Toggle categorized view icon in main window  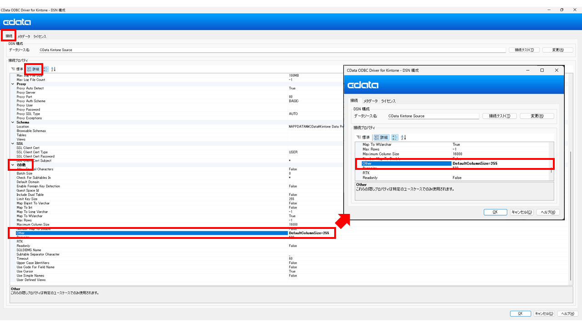pos(46,69)
